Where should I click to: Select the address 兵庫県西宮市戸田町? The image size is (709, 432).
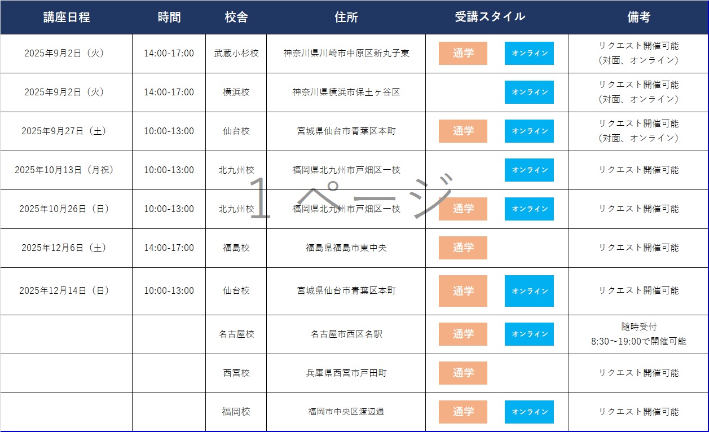(346, 373)
